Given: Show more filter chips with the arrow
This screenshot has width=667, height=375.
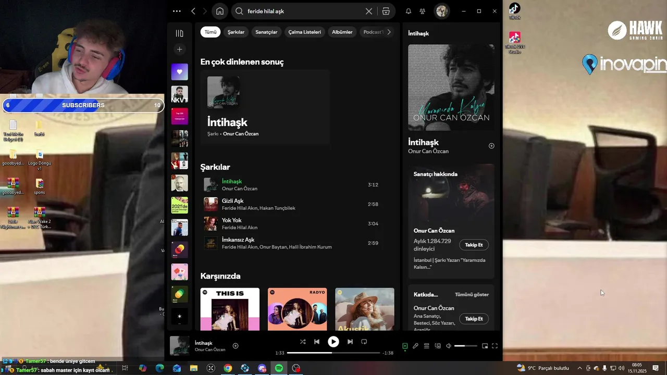Looking at the screenshot, I should pos(389,32).
